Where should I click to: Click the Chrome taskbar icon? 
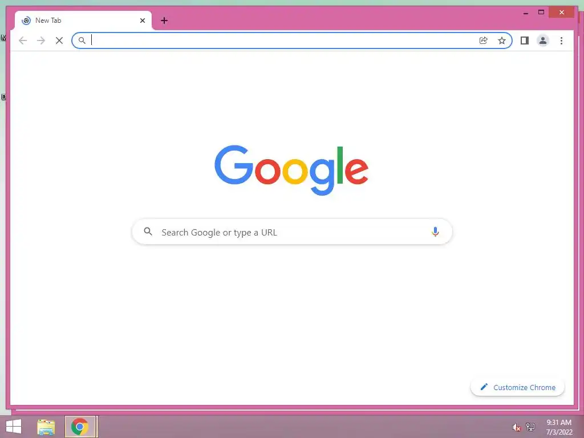[80, 427]
